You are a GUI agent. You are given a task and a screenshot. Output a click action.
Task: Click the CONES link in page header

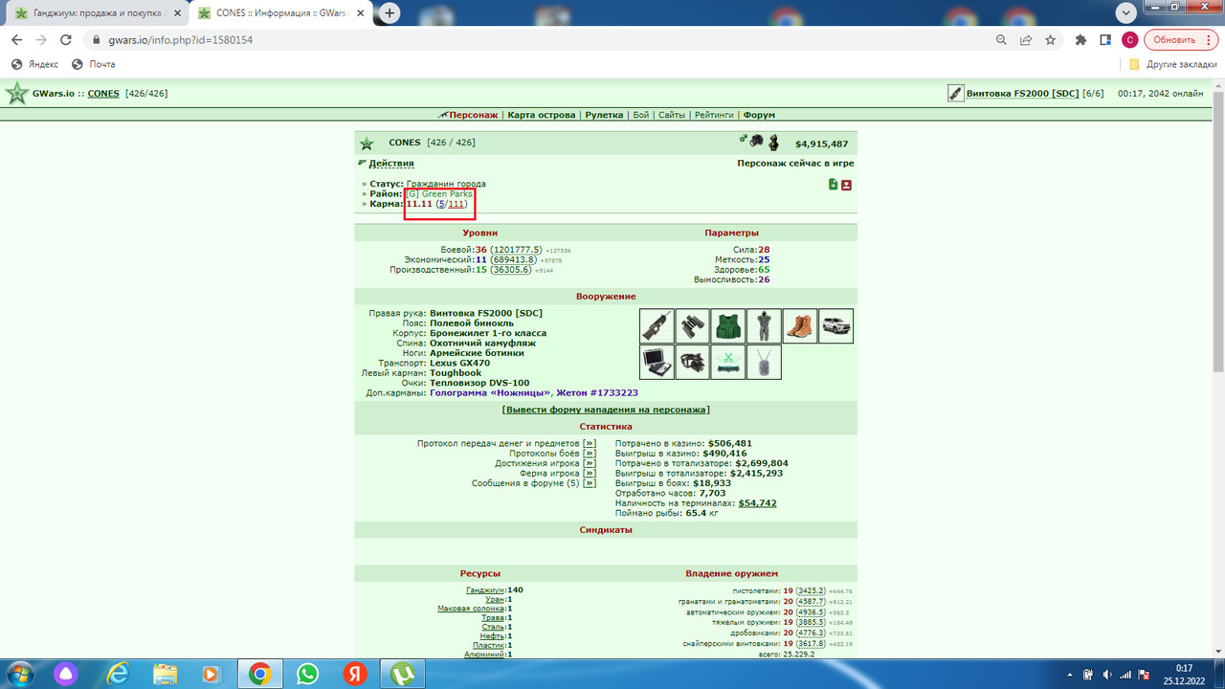tap(103, 94)
